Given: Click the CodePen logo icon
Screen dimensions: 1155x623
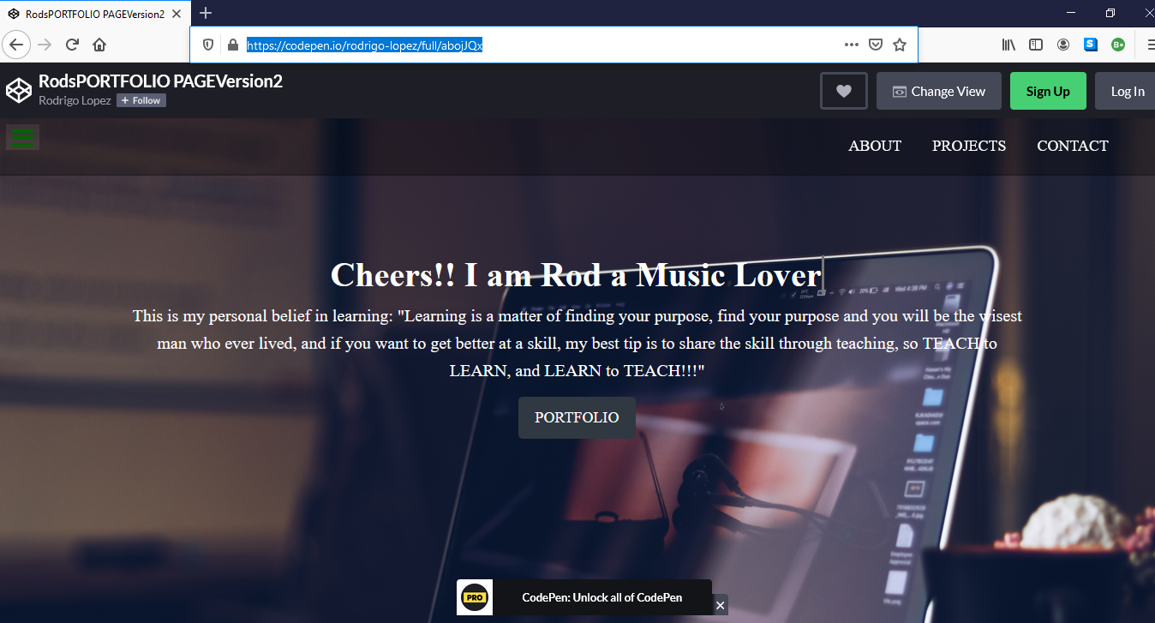Looking at the screenshot, I should 19,90.
